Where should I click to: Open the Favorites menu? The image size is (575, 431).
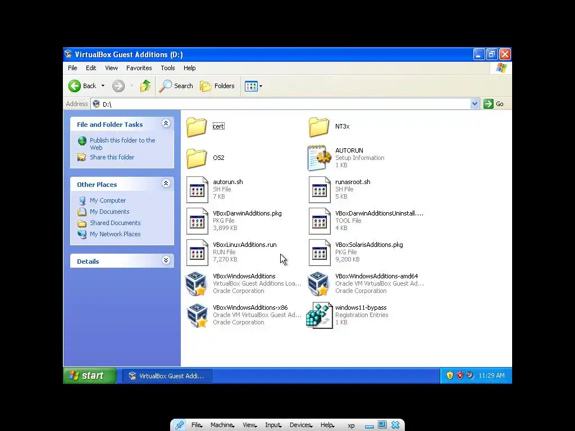139,68
